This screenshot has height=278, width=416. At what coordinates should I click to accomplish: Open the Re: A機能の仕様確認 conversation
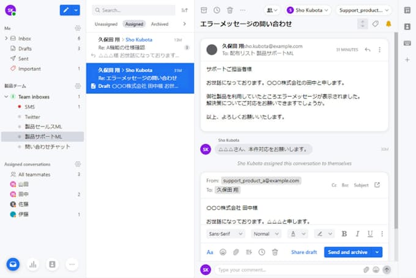tap(140, 48)
